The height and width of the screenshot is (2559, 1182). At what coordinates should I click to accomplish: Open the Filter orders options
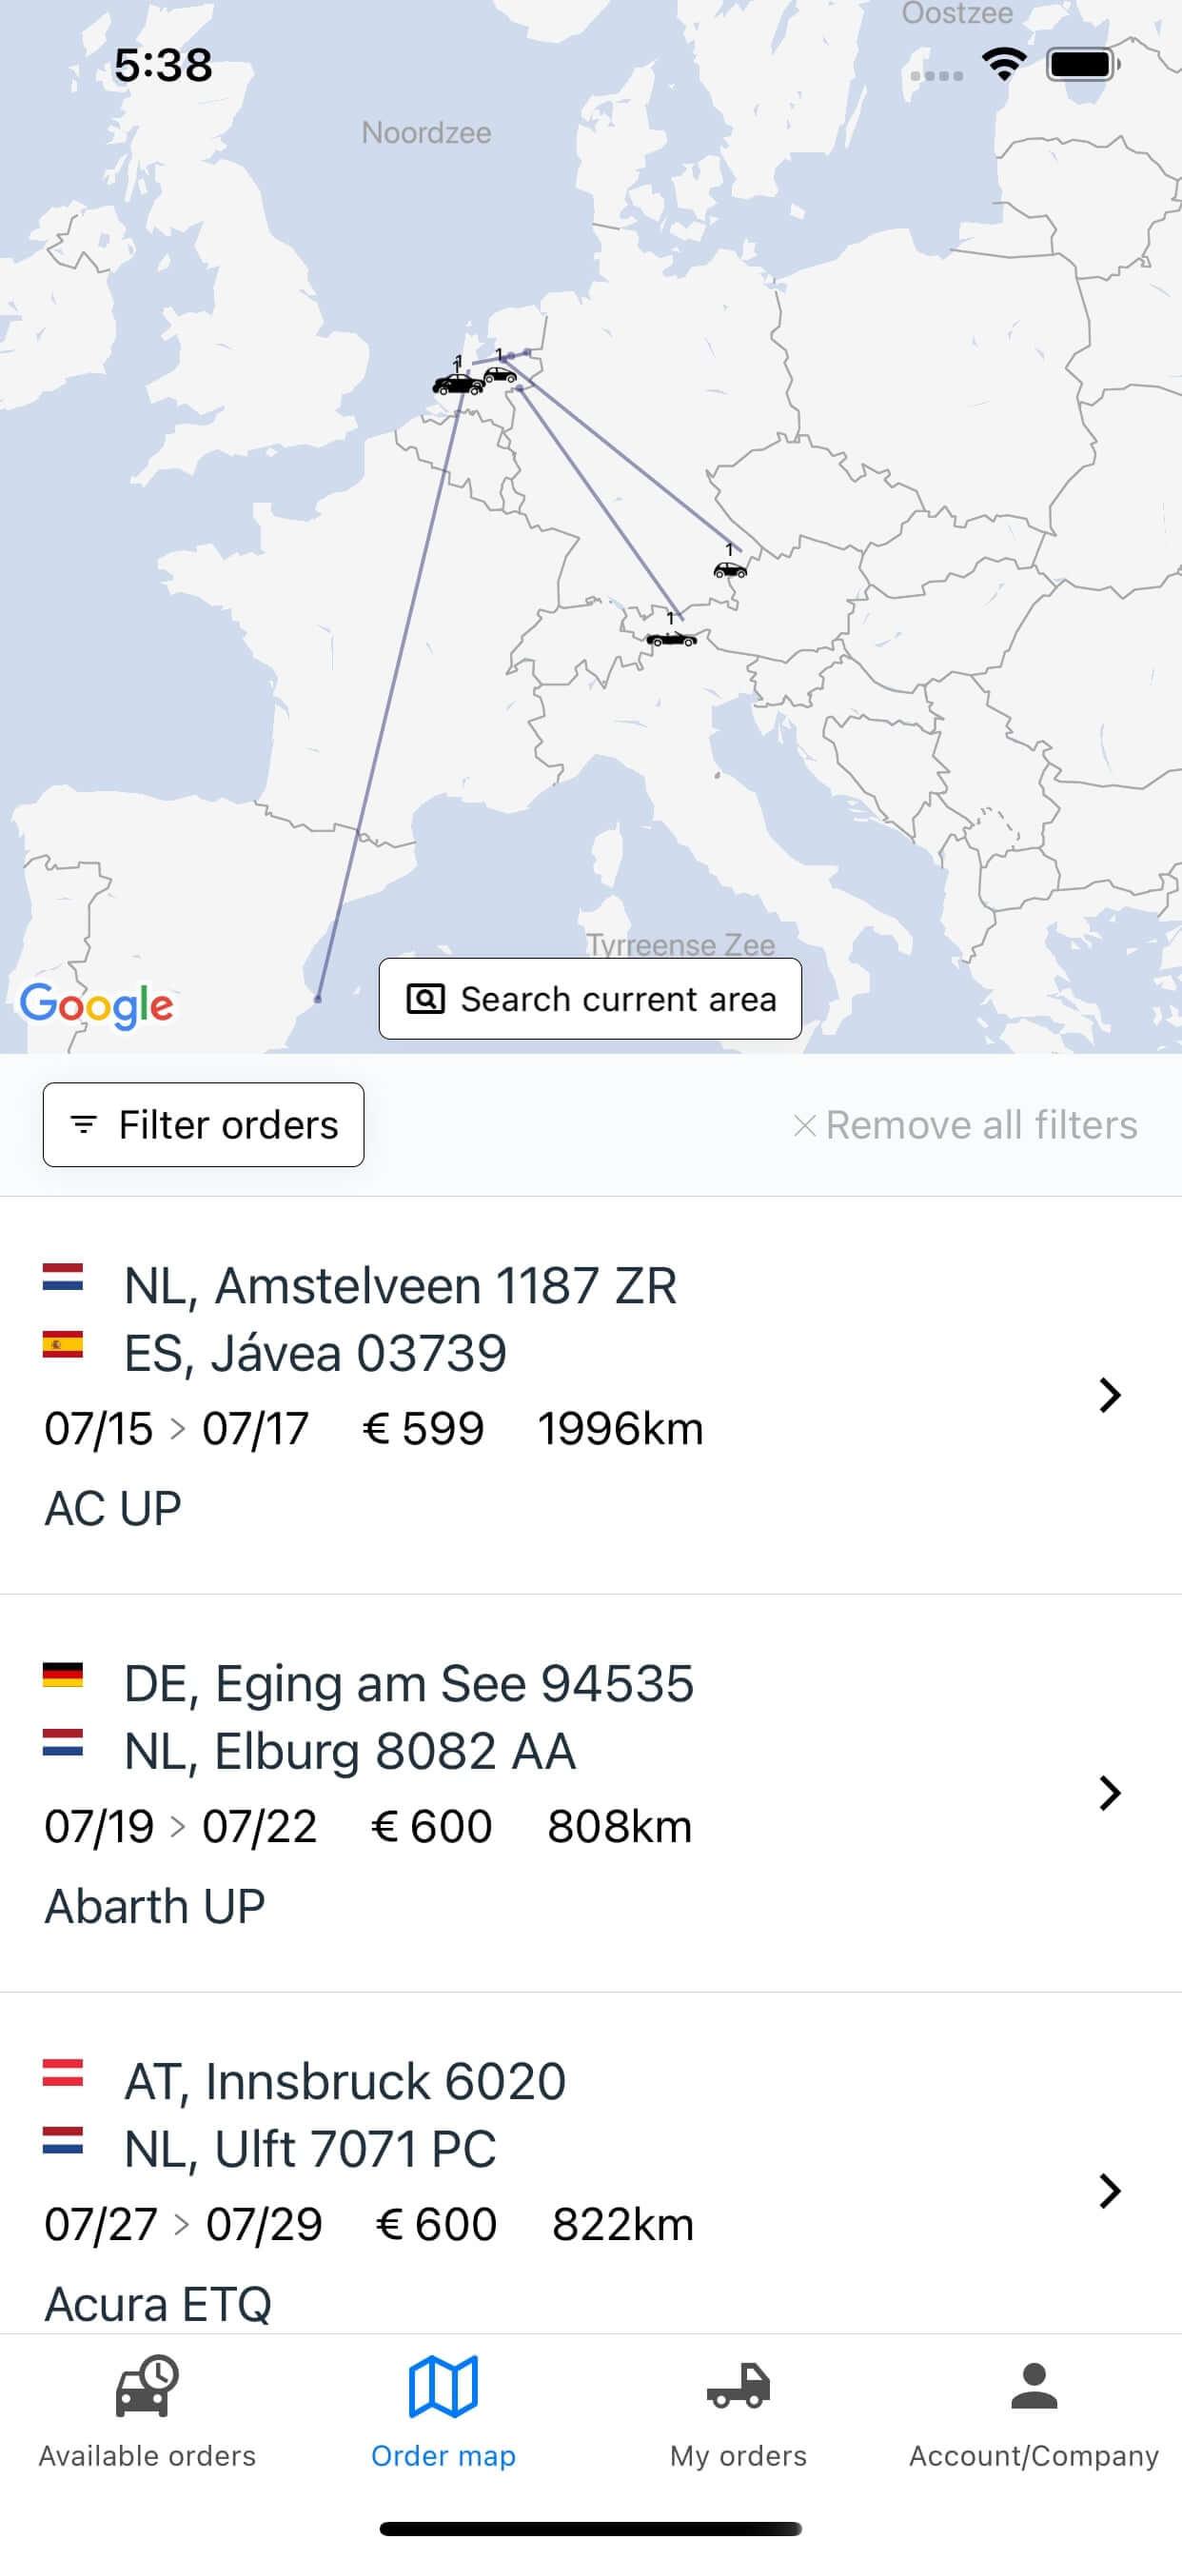[x=204, y=1124]
